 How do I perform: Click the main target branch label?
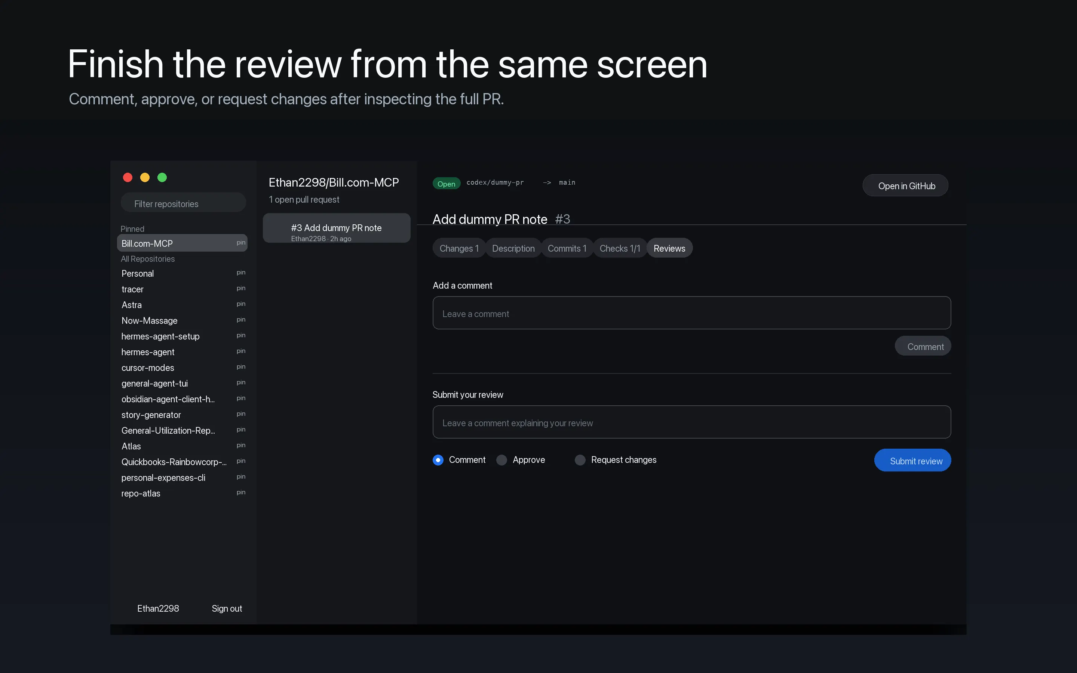click(567, 182)
